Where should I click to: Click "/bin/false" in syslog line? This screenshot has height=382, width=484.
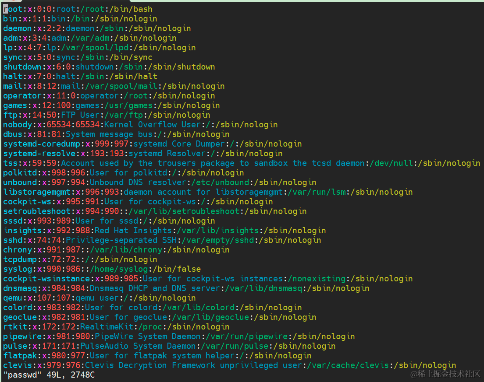click(x=177, y=269)
